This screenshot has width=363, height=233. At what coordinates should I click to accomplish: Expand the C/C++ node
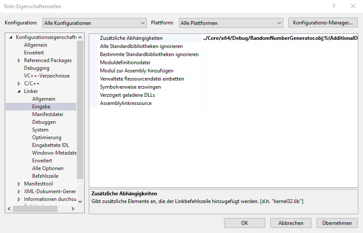point(19,84)
